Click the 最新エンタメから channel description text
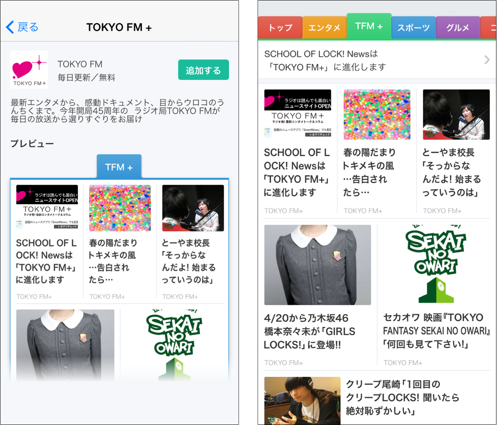Image resolution: width=497 pixels, height=425 pixels. [x=117, y=111]
